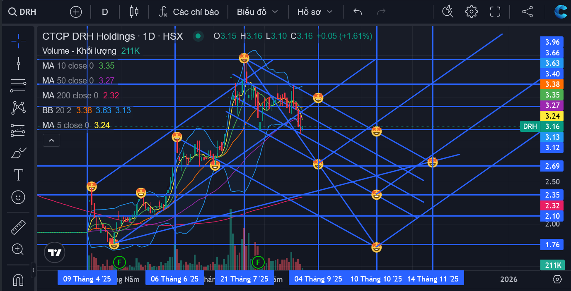571x291 pixels.
Task: Change the D timeframe interval
Action: (105, 12)
